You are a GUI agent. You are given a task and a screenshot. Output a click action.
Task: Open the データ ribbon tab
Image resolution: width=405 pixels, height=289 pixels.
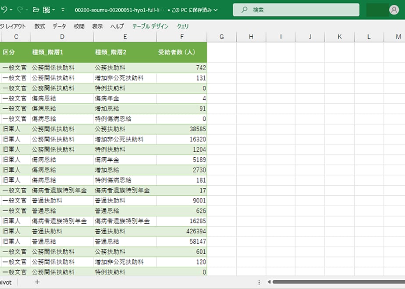(59, 26)
